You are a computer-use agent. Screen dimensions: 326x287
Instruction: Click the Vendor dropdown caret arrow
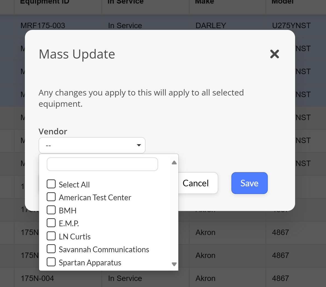[x=139, y=145]
